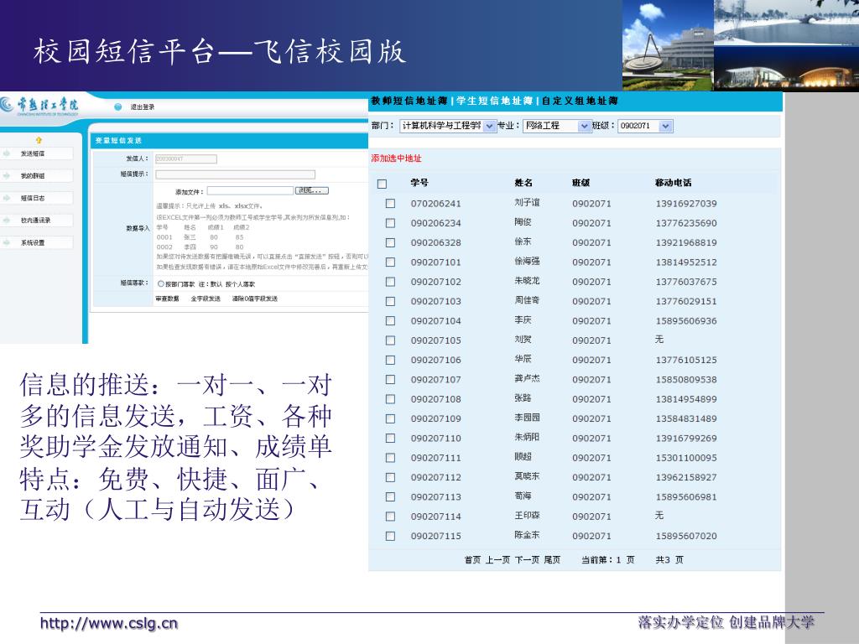Image resolution: width=859 pixels, height=644 pixels.
Task: Click the 添加选中地址 link
Action: coord(396,158)
